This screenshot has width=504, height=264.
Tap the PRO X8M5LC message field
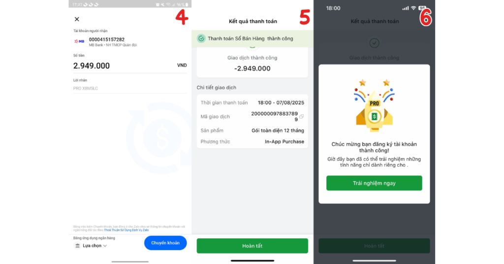pyautogui.click(x=130, y=89)
